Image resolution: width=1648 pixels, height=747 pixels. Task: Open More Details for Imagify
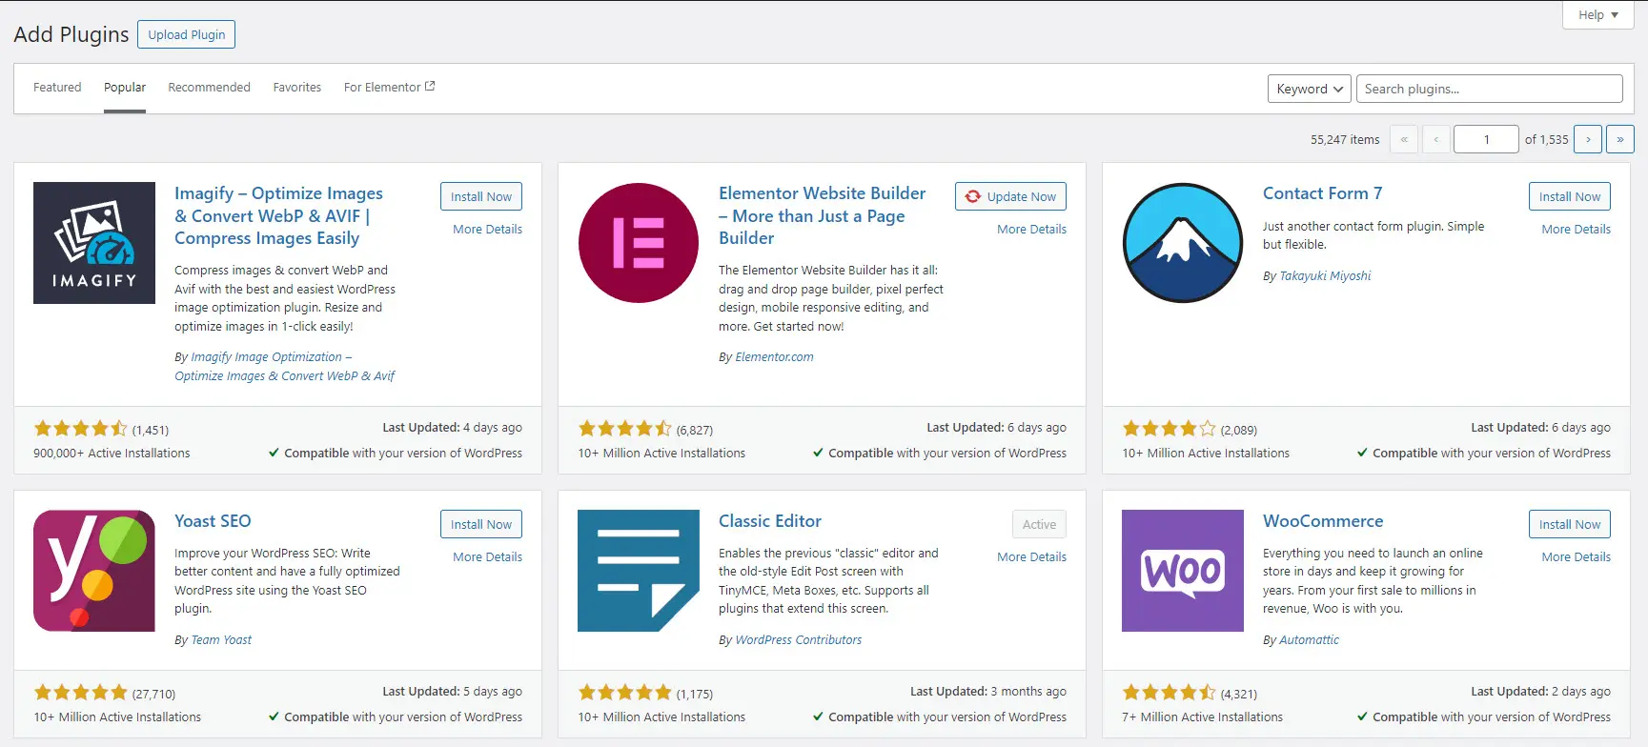[x=487, y=229]
